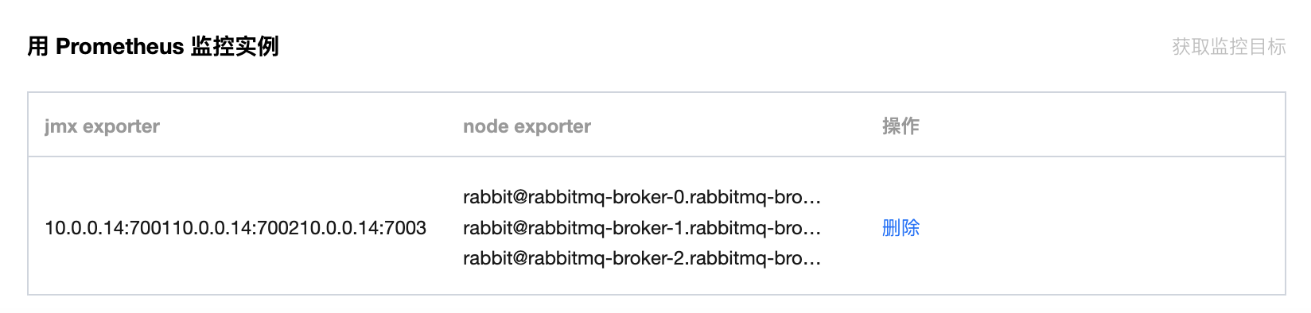Select the jmx exporter column header
This screenshot has width=1311, height=313.
102,126
